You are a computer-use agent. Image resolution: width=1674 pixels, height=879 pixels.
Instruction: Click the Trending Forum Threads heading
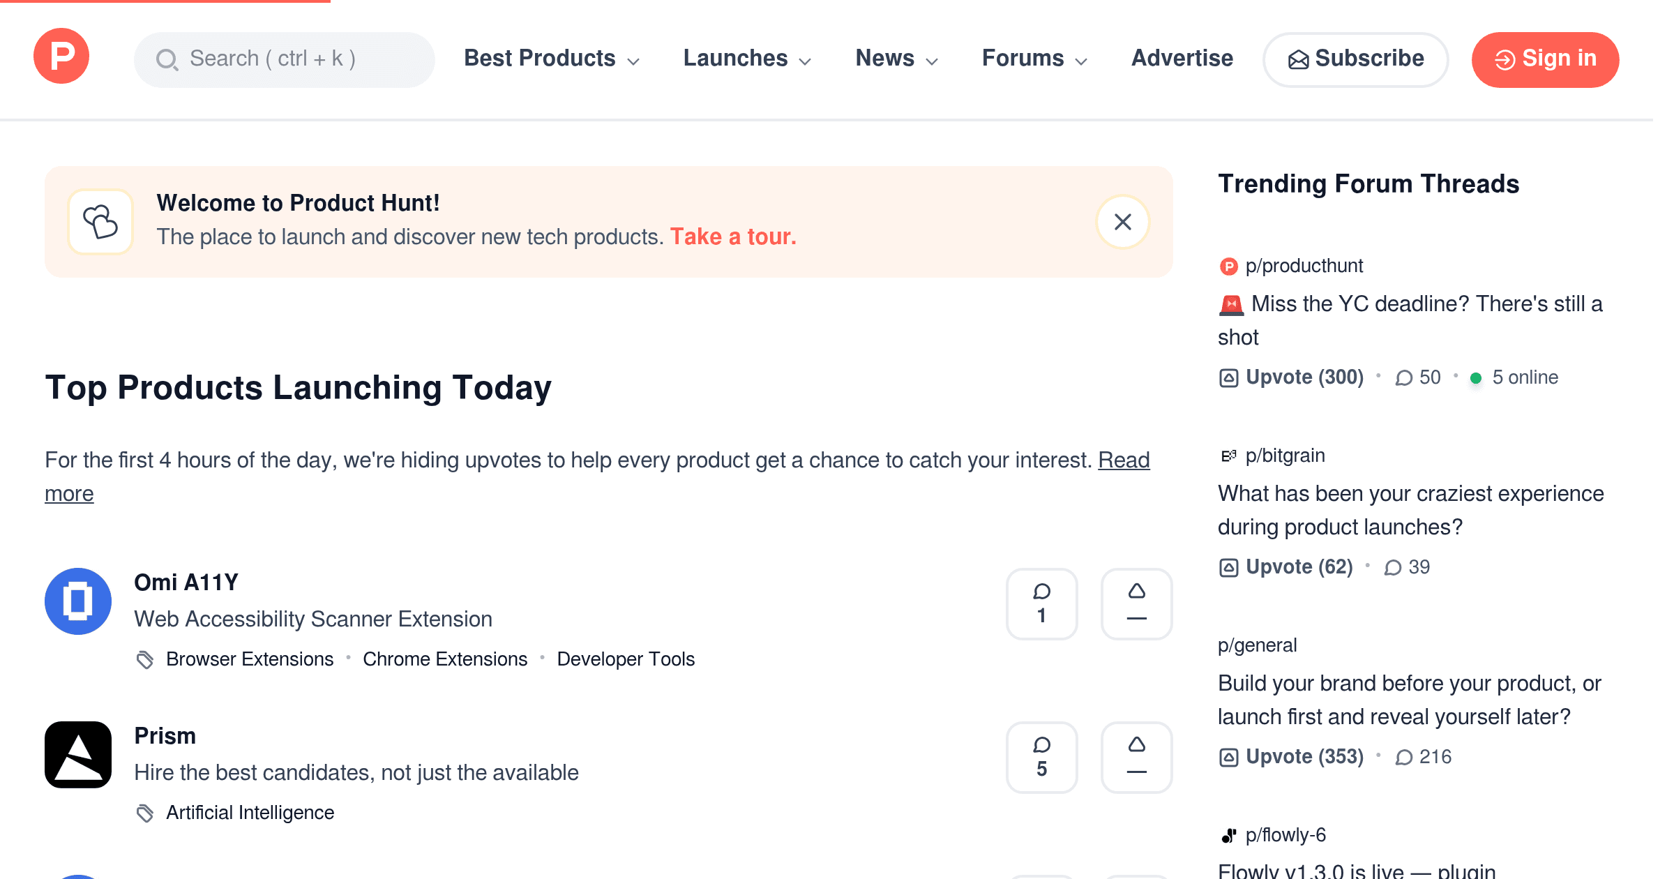click(x=1368, y=184)
